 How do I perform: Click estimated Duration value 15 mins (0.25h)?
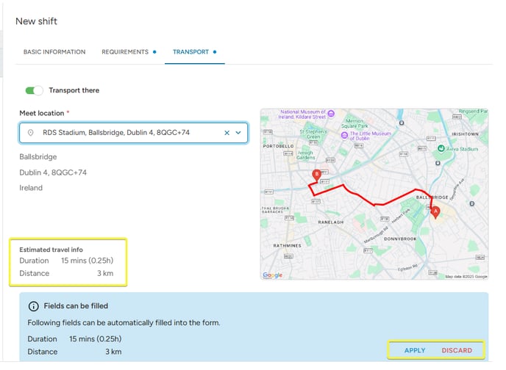tap(87, 261)
